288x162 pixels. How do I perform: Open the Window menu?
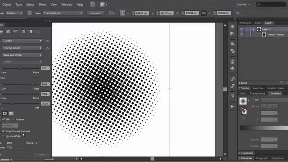point(67,4)
